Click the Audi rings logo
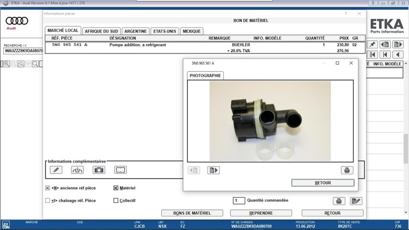The width and height of the screenshot is (409, 230). pyautogui.click(x=17, y=21)
